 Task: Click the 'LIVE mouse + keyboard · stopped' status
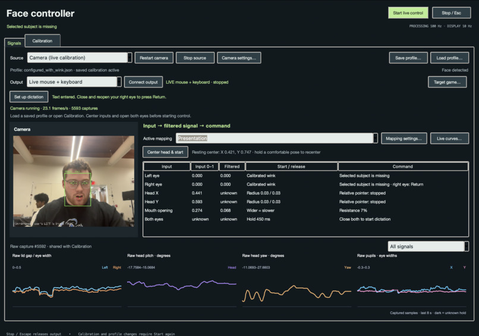pyautogui.click(x=197, y=82)
